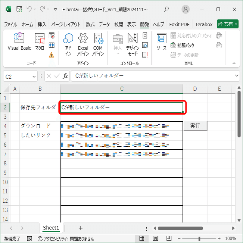Click the Select All corner
The height and width of the screenshot is (243, 243).
[x=6, y=89]
